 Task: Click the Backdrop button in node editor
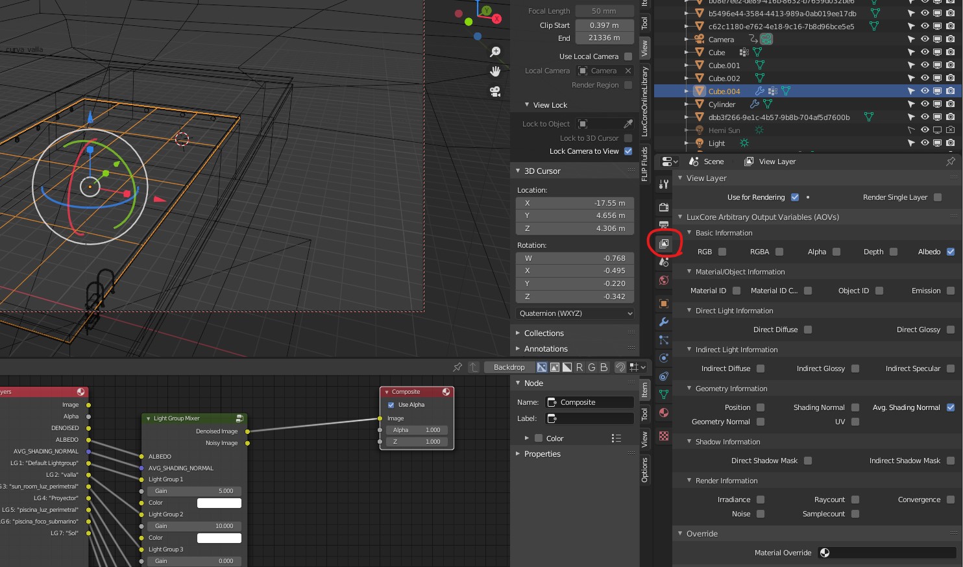click(x=509, y=367)
